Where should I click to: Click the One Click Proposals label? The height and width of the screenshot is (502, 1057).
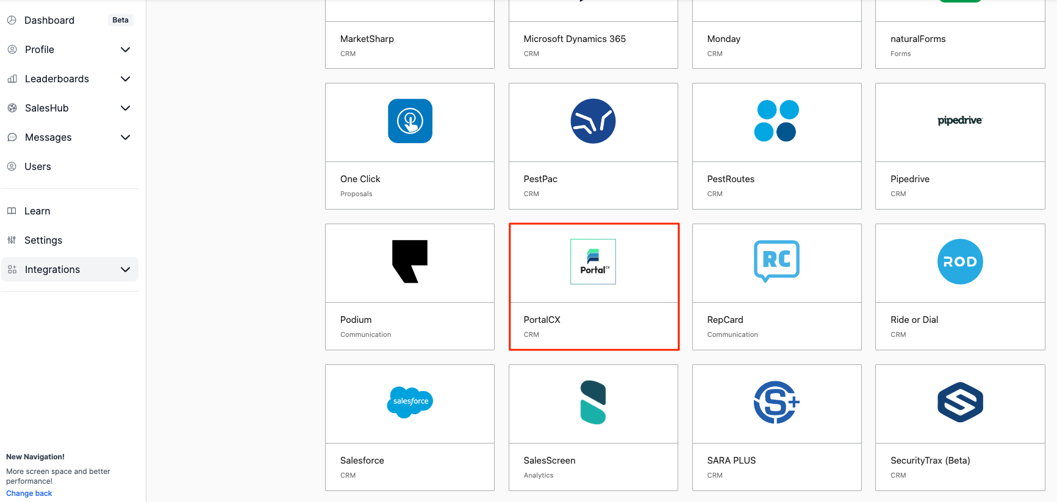click(356, 194)
